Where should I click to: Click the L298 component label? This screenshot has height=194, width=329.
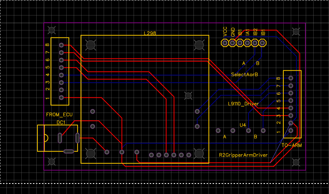point(150,33)
